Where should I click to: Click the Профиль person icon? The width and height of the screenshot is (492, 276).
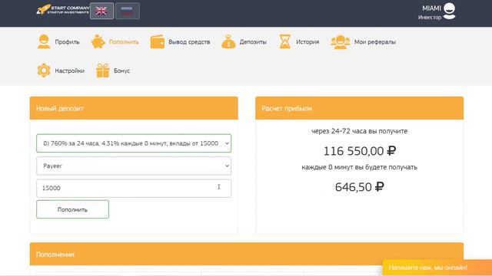(x=44, y=41)
